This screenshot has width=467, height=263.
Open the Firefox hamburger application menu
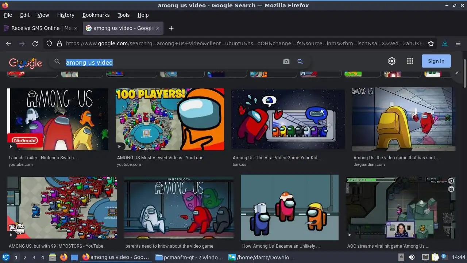tap(458, 43)
